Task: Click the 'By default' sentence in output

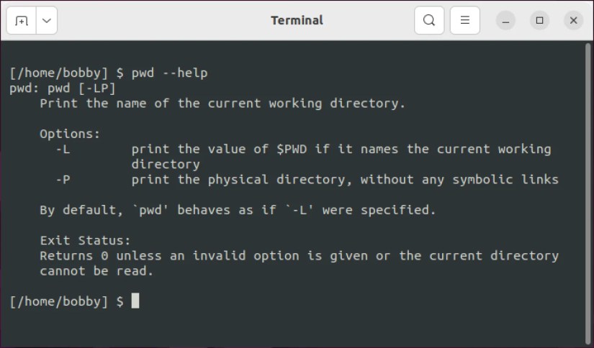Action: click(238, 210)
